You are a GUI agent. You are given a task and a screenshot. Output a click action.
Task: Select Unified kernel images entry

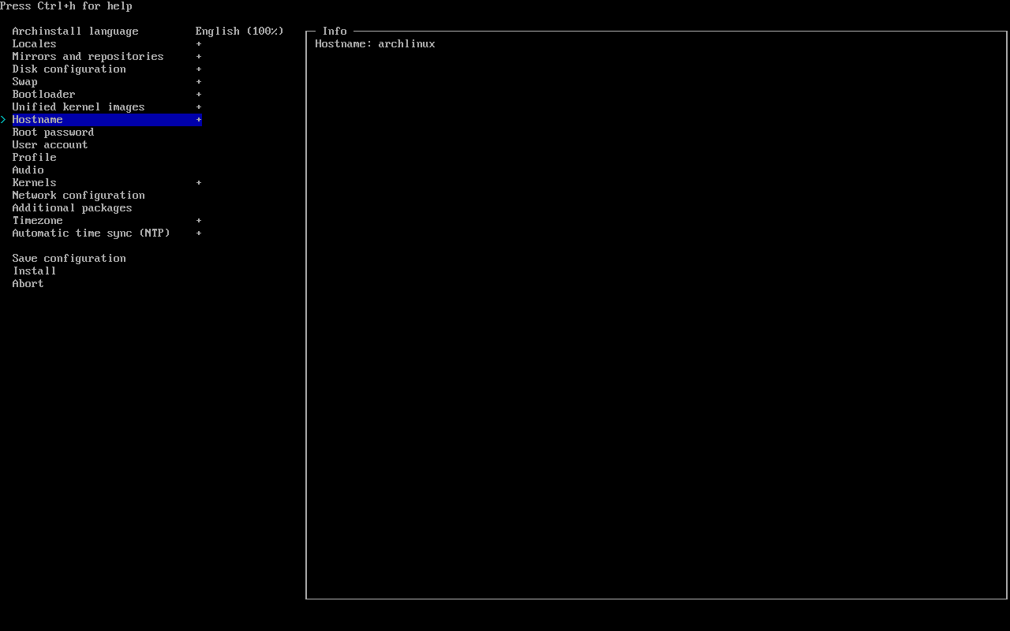click(x=78, y=107)
